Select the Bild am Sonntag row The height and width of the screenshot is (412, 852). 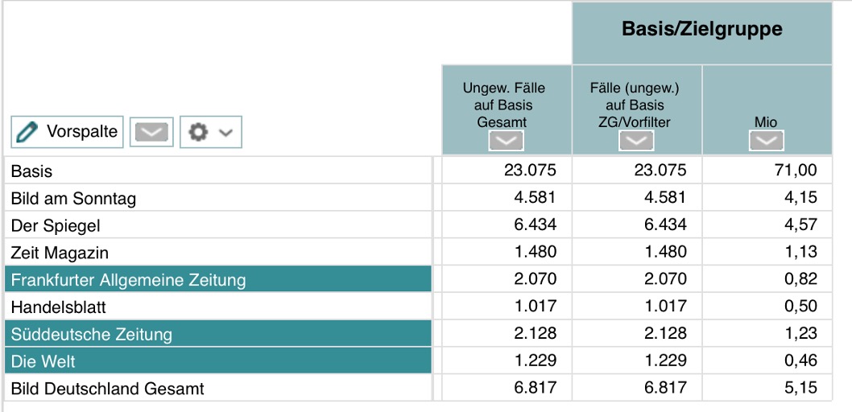(x=73, y=199)
